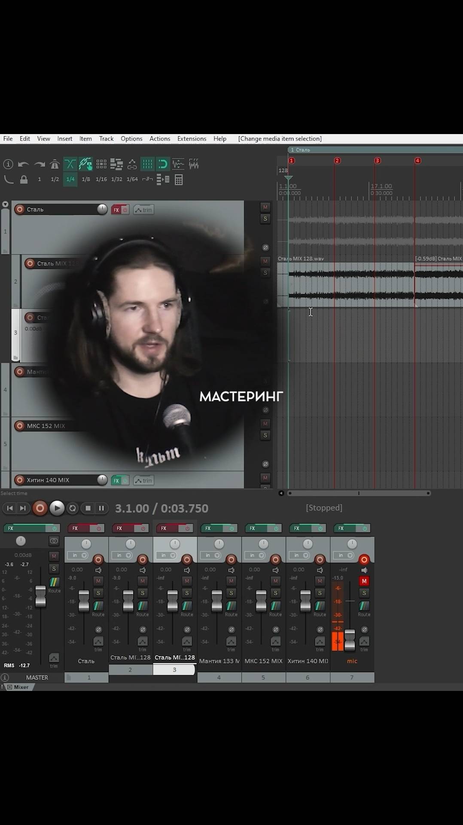Mute the master channel in mixer

point(54,556)
